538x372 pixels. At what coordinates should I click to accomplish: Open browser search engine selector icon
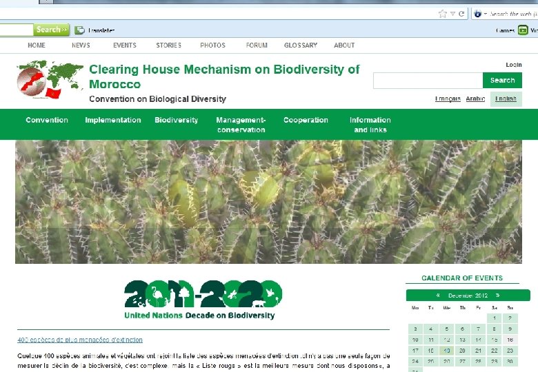click(477, 14)
